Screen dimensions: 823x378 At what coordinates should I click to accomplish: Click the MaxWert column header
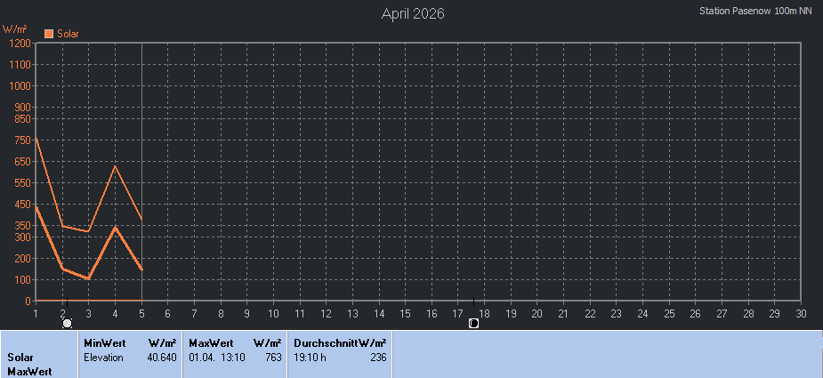coord(210,342)
